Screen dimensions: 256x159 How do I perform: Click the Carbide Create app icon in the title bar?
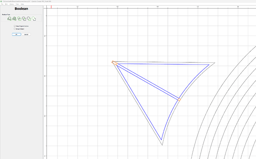click(x=1, y=1)
